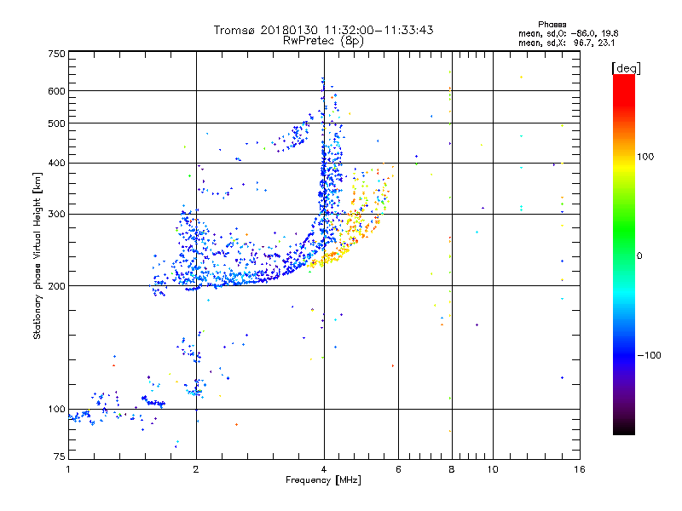
Task: Click the 'Phases' heading text
Action: [x=552, y=25]
